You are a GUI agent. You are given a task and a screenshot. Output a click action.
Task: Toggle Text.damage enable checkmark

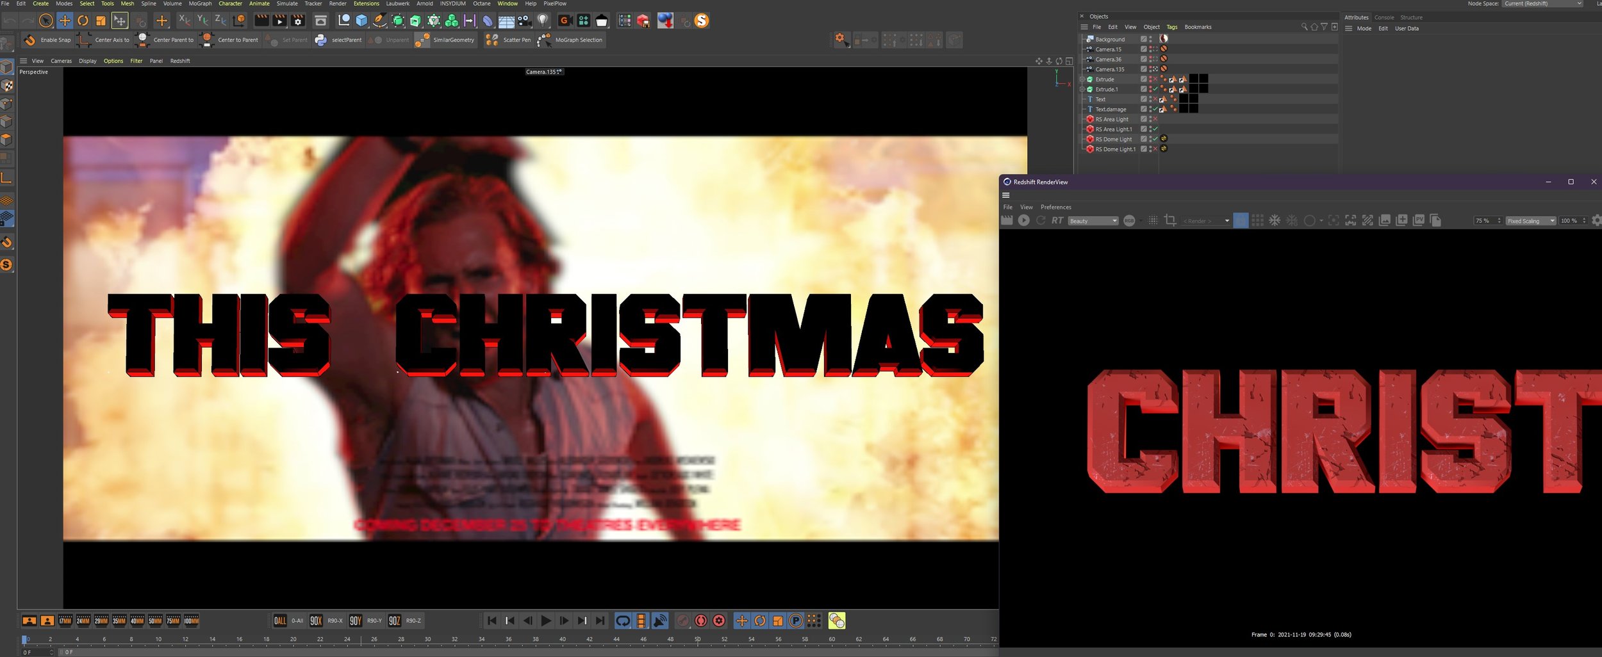pyautogui.click(x=1155, y=109)
